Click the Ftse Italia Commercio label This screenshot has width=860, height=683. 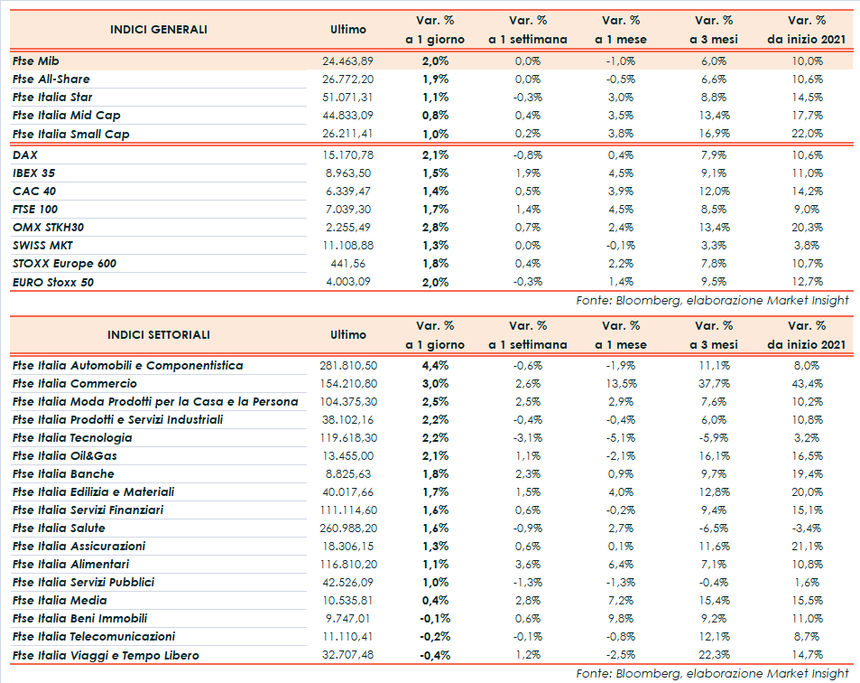75,383
